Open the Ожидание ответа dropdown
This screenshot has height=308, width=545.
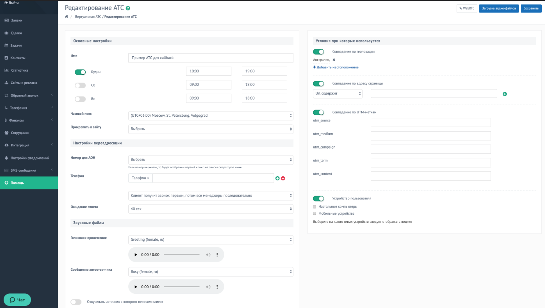(211, 209)
